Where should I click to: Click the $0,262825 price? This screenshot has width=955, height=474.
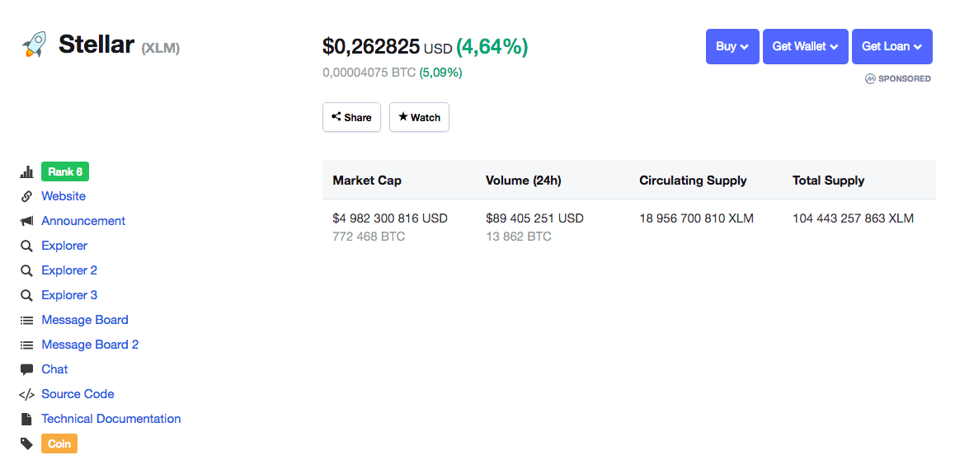point(371,46)
